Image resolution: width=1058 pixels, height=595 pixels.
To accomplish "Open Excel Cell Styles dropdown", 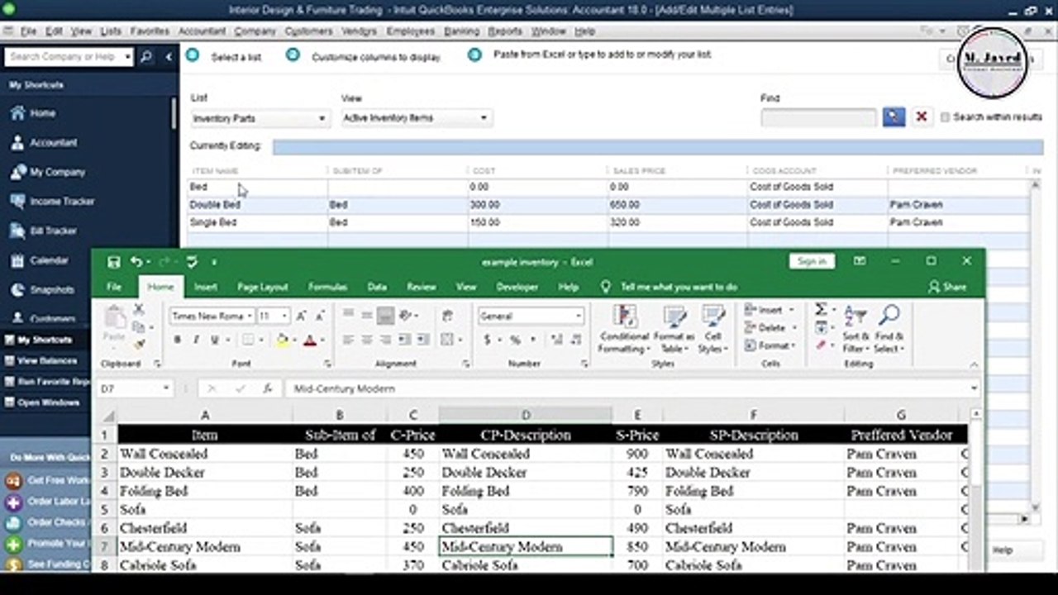I will point(712,330).
